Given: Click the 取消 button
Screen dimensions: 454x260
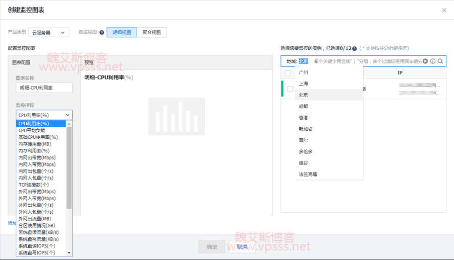Looking at the screenshot, I should [x=242, y=247].
